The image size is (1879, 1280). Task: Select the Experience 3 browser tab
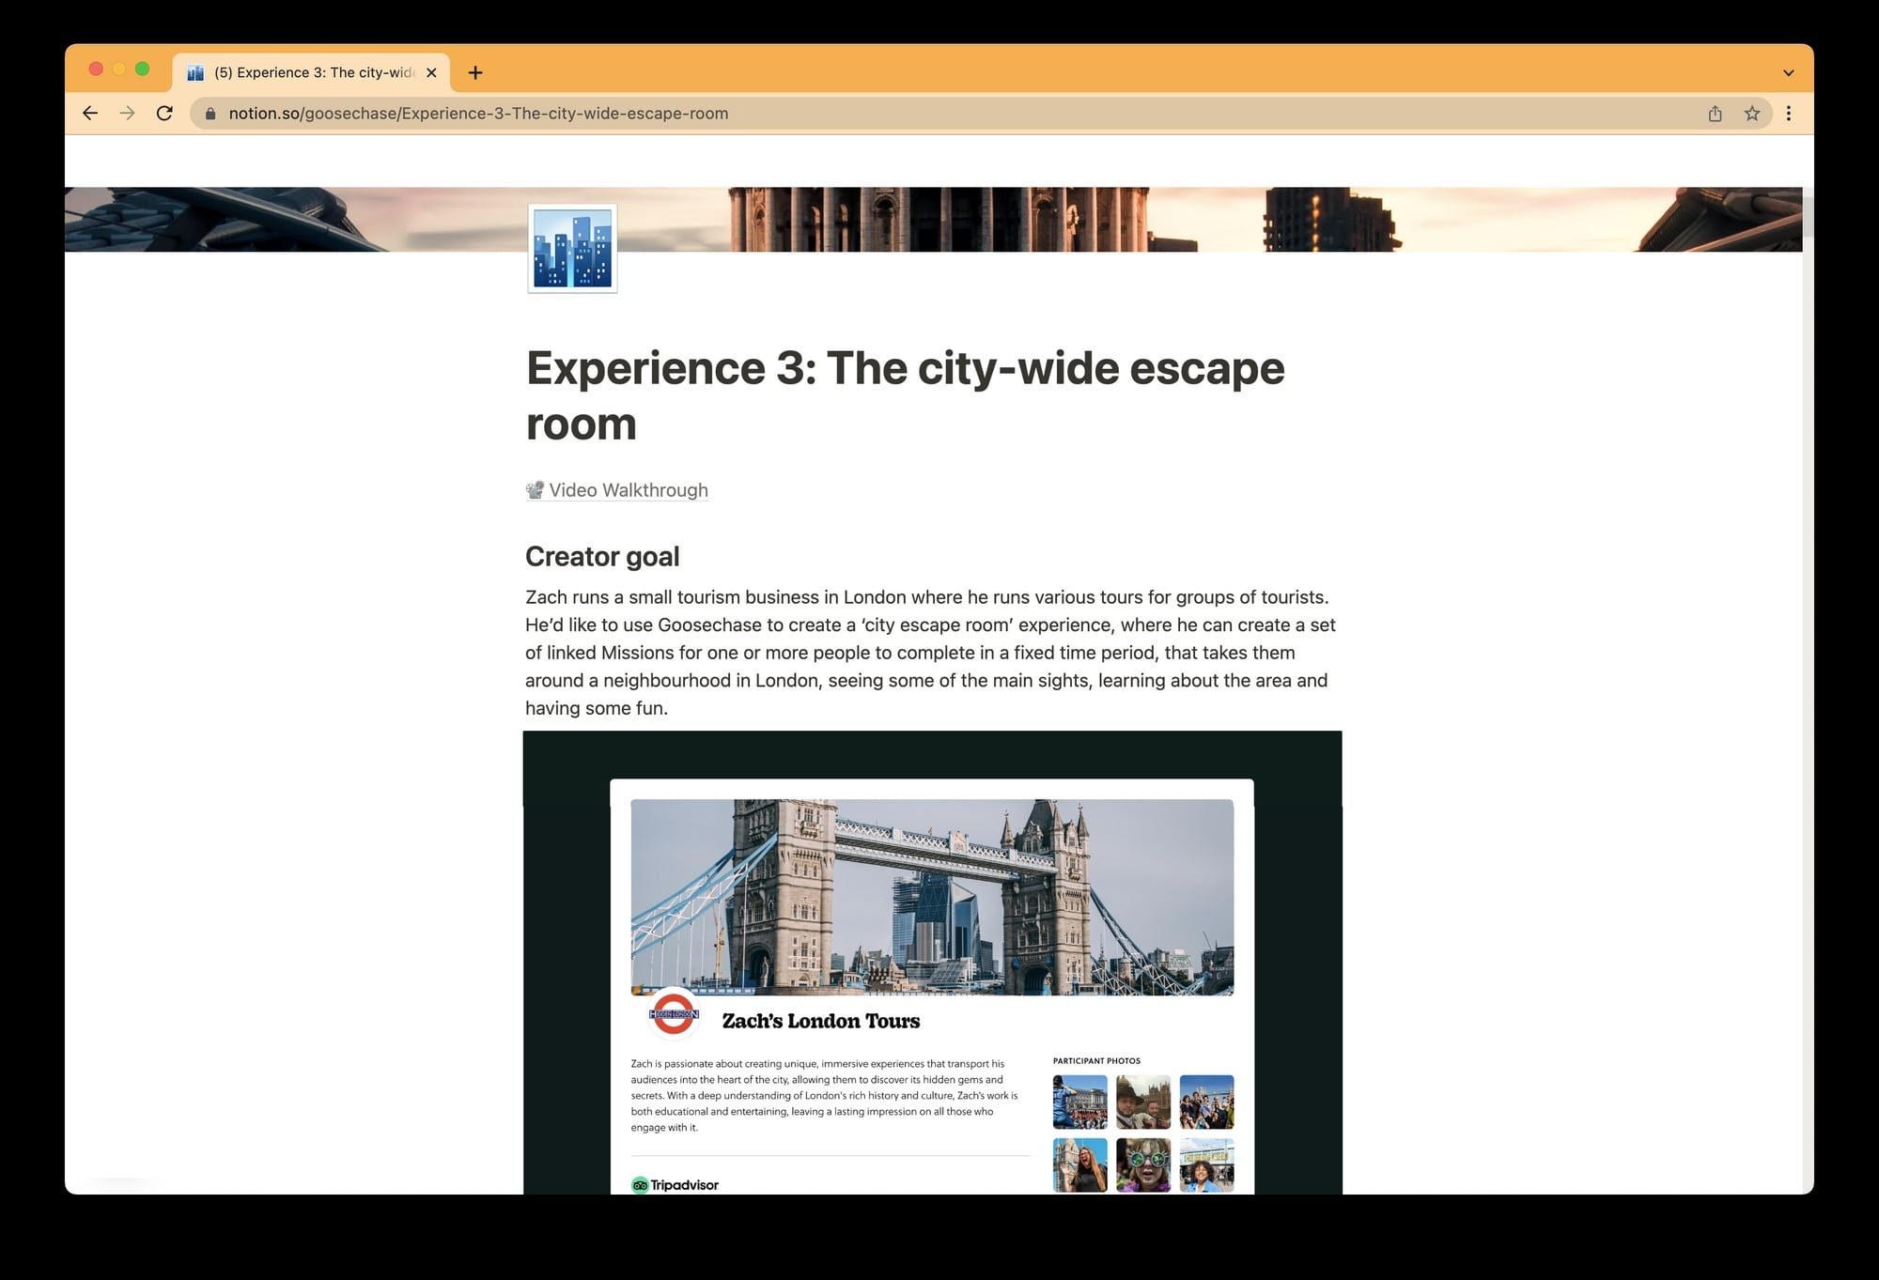(x=310, y=72)
